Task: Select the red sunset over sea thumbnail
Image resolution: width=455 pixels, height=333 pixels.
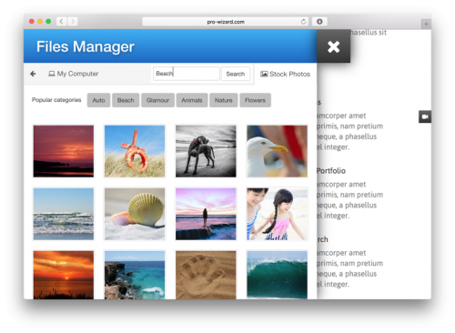Action: [64, 151]
